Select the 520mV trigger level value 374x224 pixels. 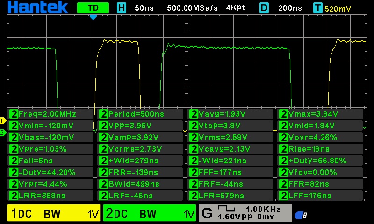pos(338,9)
